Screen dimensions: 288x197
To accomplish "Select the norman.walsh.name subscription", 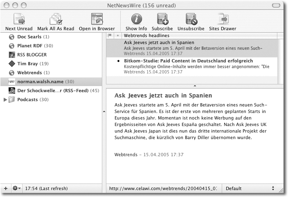I will [51, 82].
